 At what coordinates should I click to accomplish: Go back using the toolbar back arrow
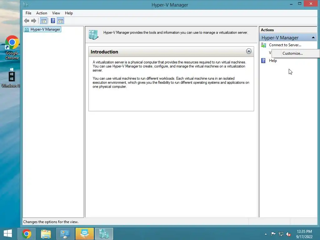[27, 21]
